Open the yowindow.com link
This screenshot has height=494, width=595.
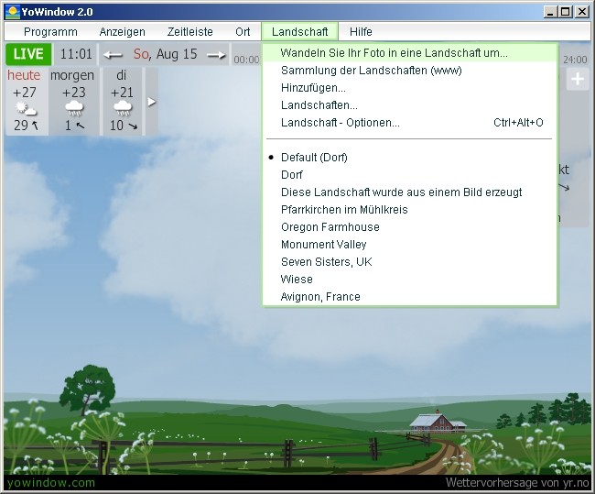(50, 482)
